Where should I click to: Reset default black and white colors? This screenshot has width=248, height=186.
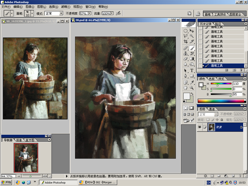[x=184, y=101]
